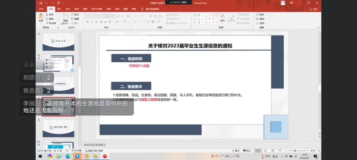Click the Paste clipboard icon

click(41, 17)
